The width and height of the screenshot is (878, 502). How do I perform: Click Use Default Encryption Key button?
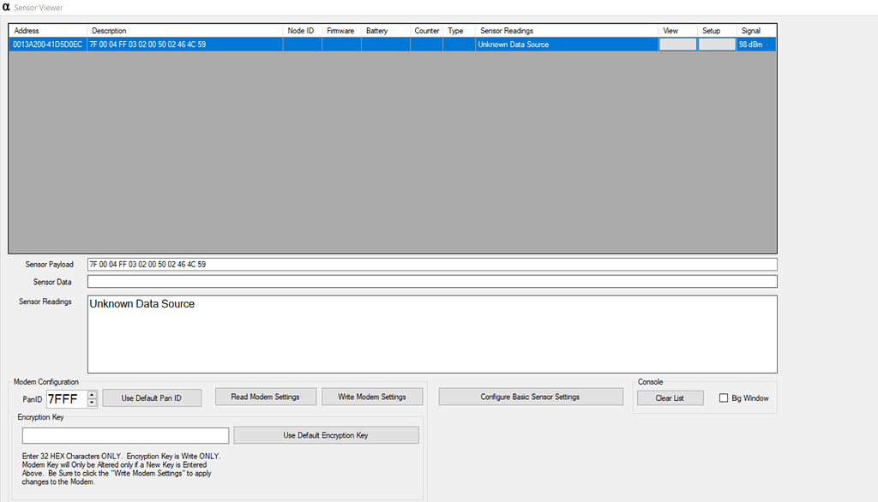[x=326, y=435]
